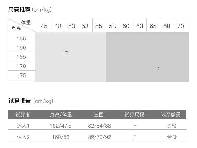The width and height of the screenshot is (197, 148).
Task: Select the 试穿者 column header
Action: coord(23,115)
